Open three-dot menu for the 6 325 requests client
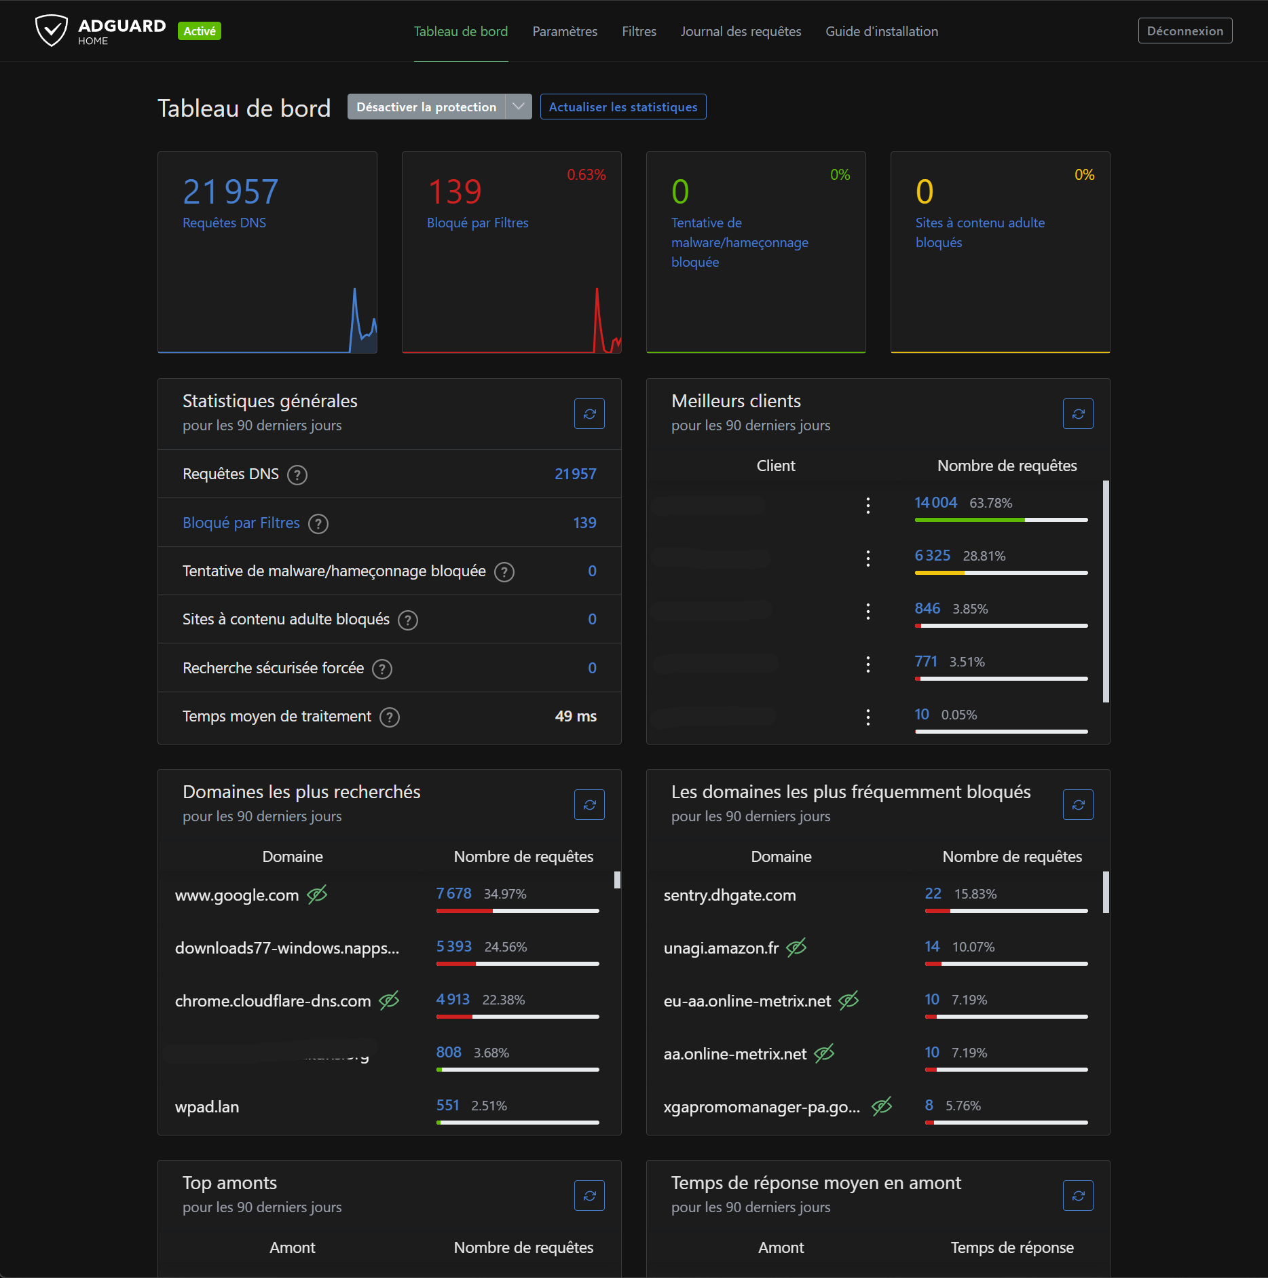This screenshot has height=1278, width=1268. (x=868, y=558)
